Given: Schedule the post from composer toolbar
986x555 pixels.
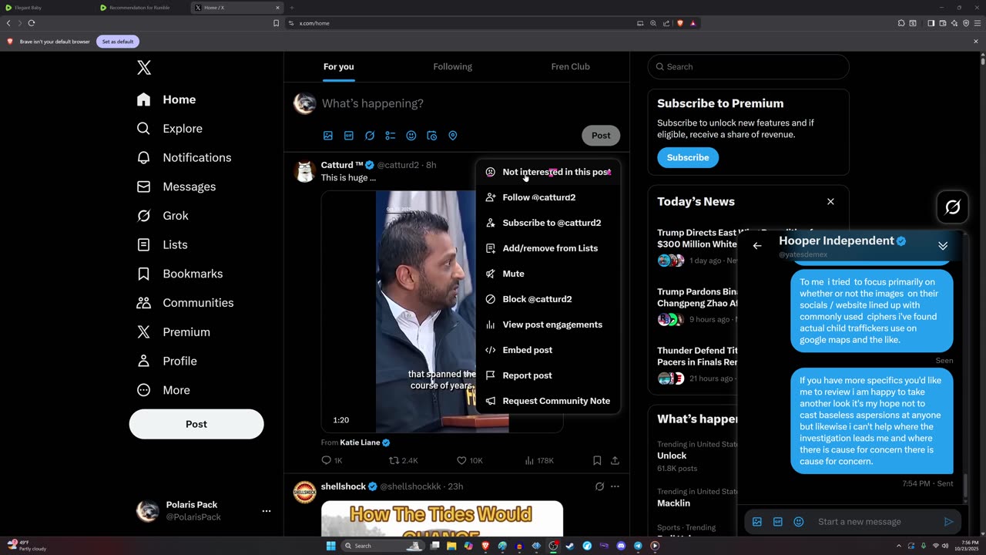Looking at the screenshot, I should click(432, 136).
